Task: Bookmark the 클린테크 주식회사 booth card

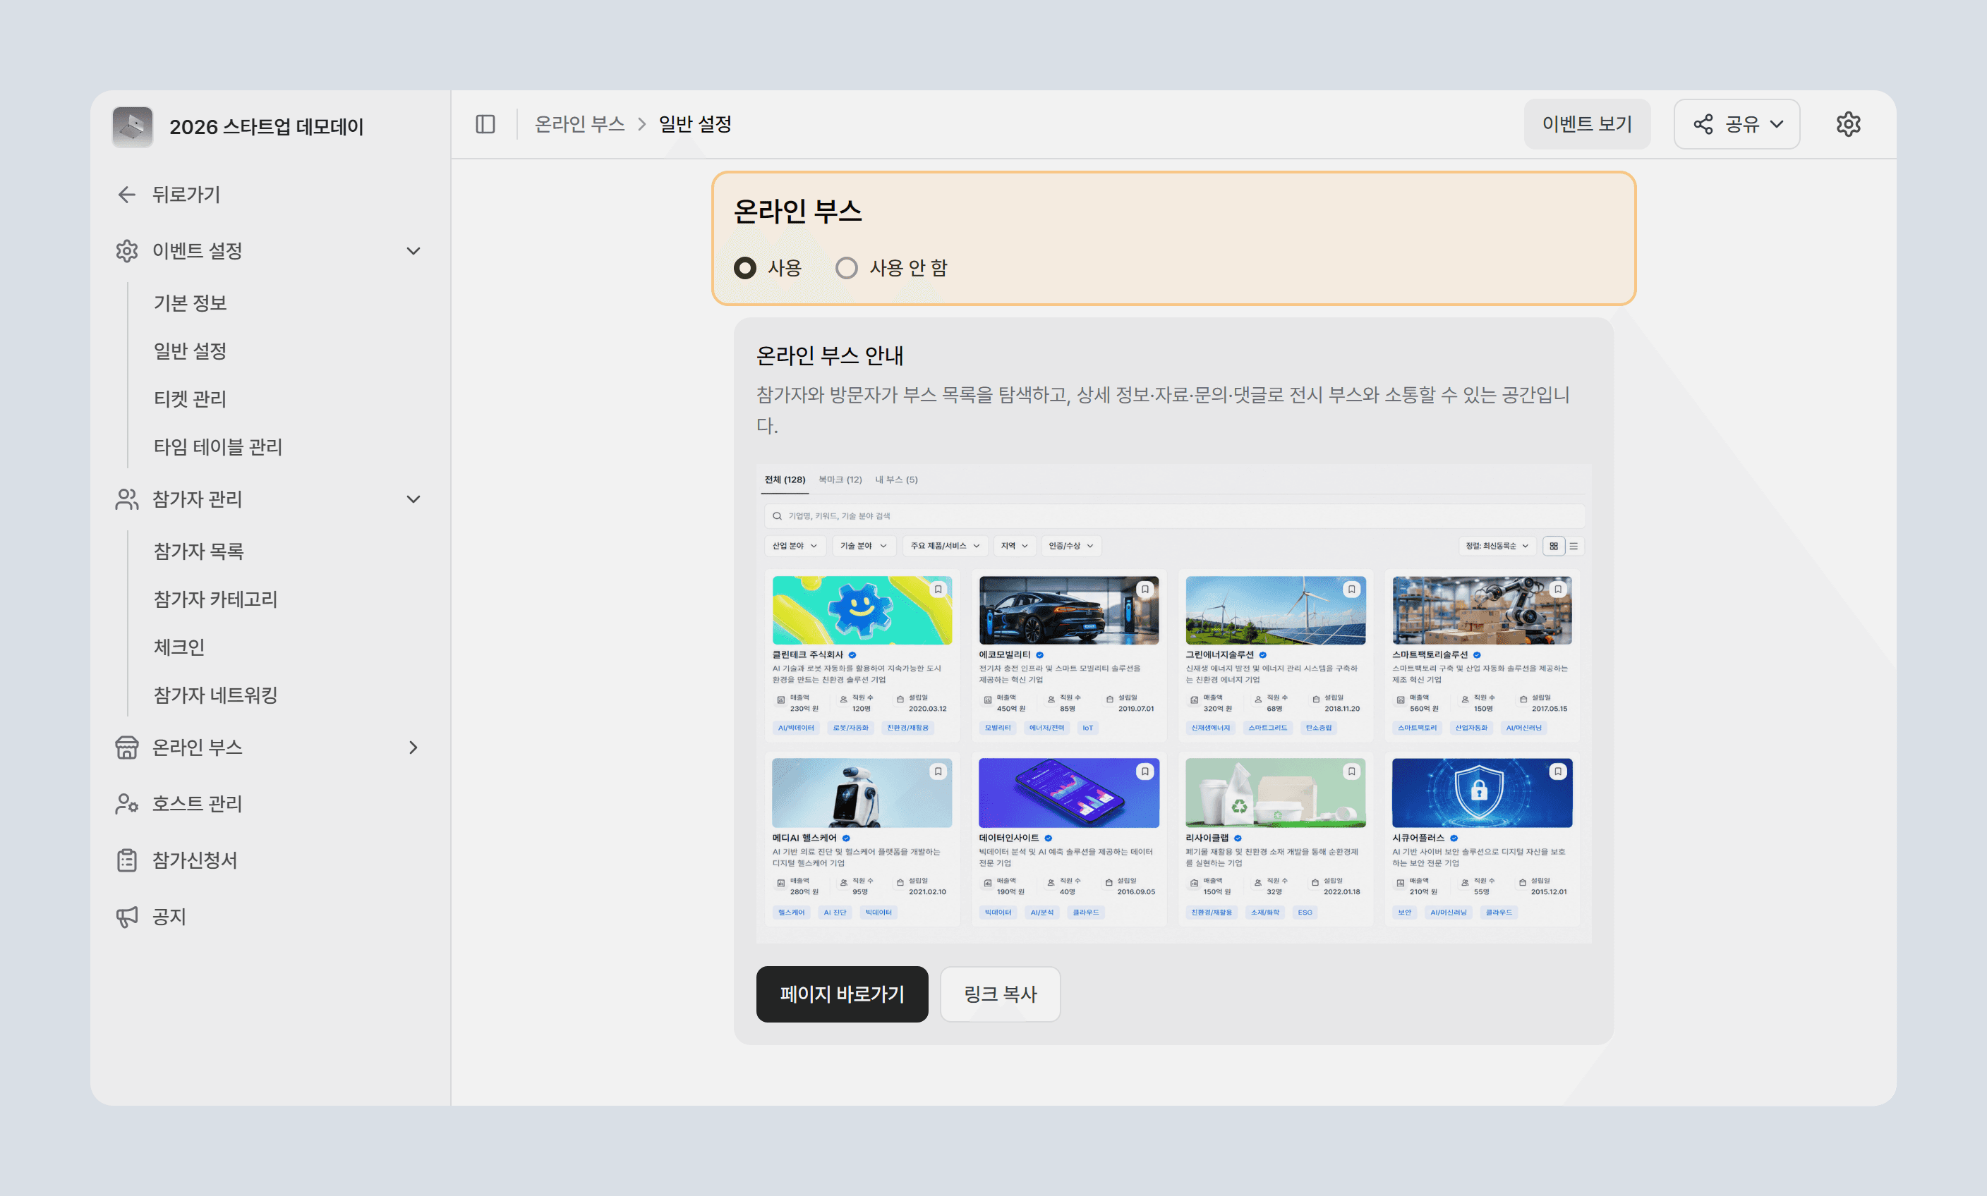Action: coord(938,589)
